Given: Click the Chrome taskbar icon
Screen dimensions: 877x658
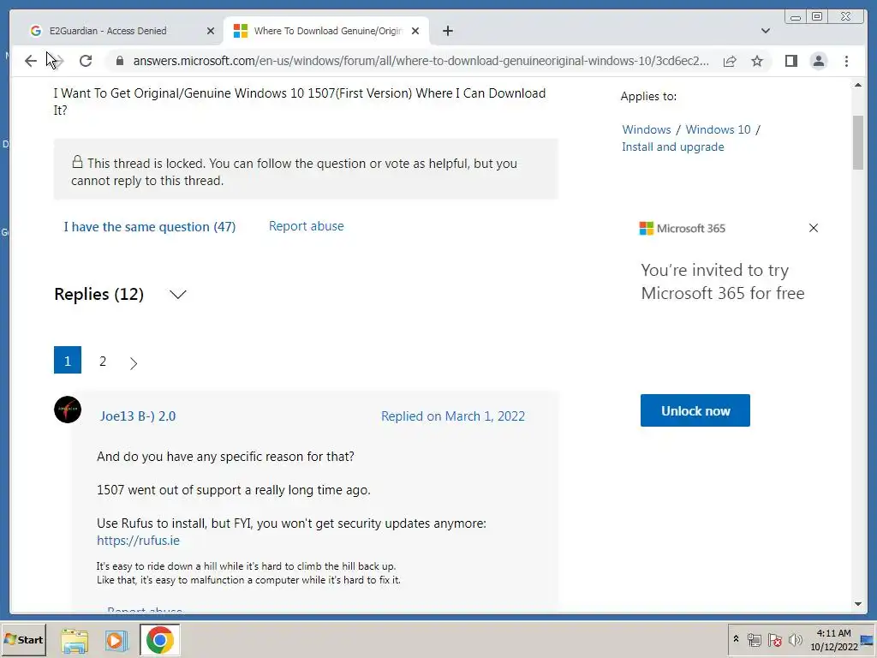Looking at the screenshot, I should (x=160, y=640).
